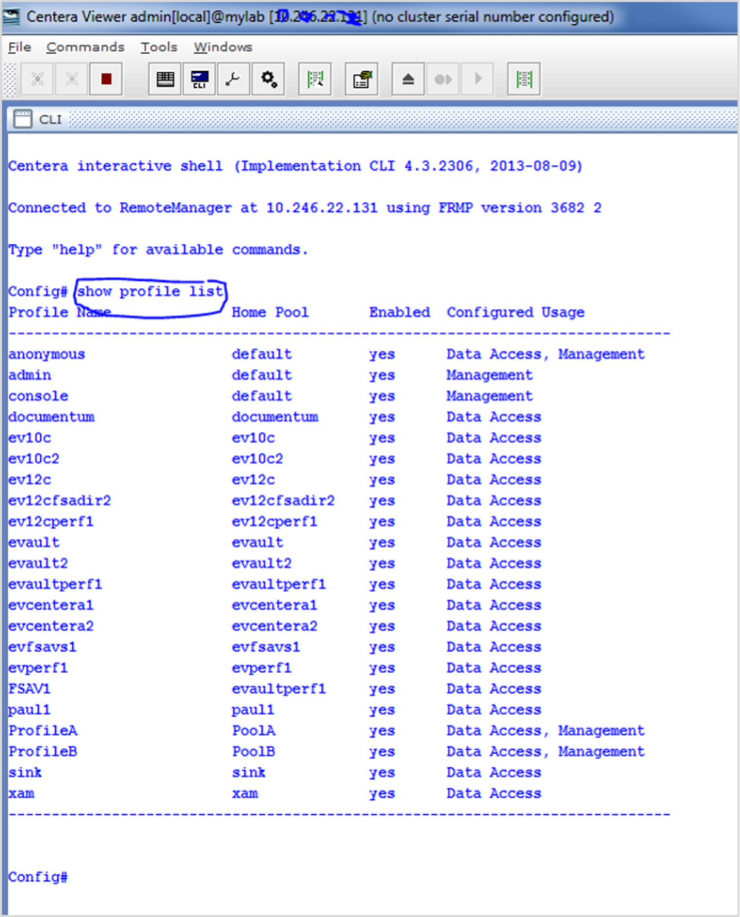The width and height of the screenshot is (740, 917).
Task: Click the greyed record-and-play toolbar icon
Action: coord(443,79)
